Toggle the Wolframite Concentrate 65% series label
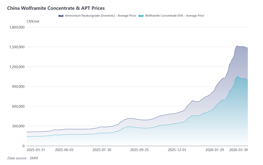The image size is (263, 165). click(x=174, y=16)
